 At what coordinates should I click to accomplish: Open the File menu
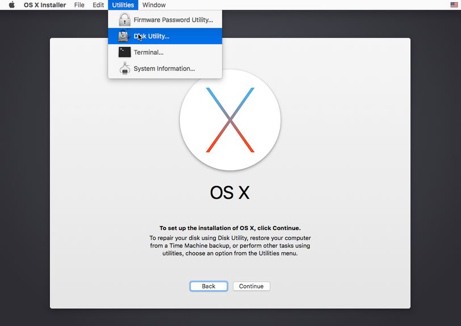pos(79,5)
